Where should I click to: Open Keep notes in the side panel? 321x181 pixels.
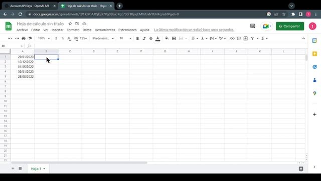(314, 54)
